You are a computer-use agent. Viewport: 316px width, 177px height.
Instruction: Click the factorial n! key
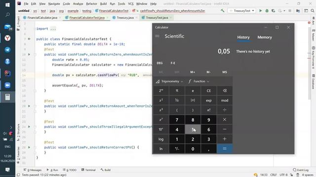coord(208,110)
